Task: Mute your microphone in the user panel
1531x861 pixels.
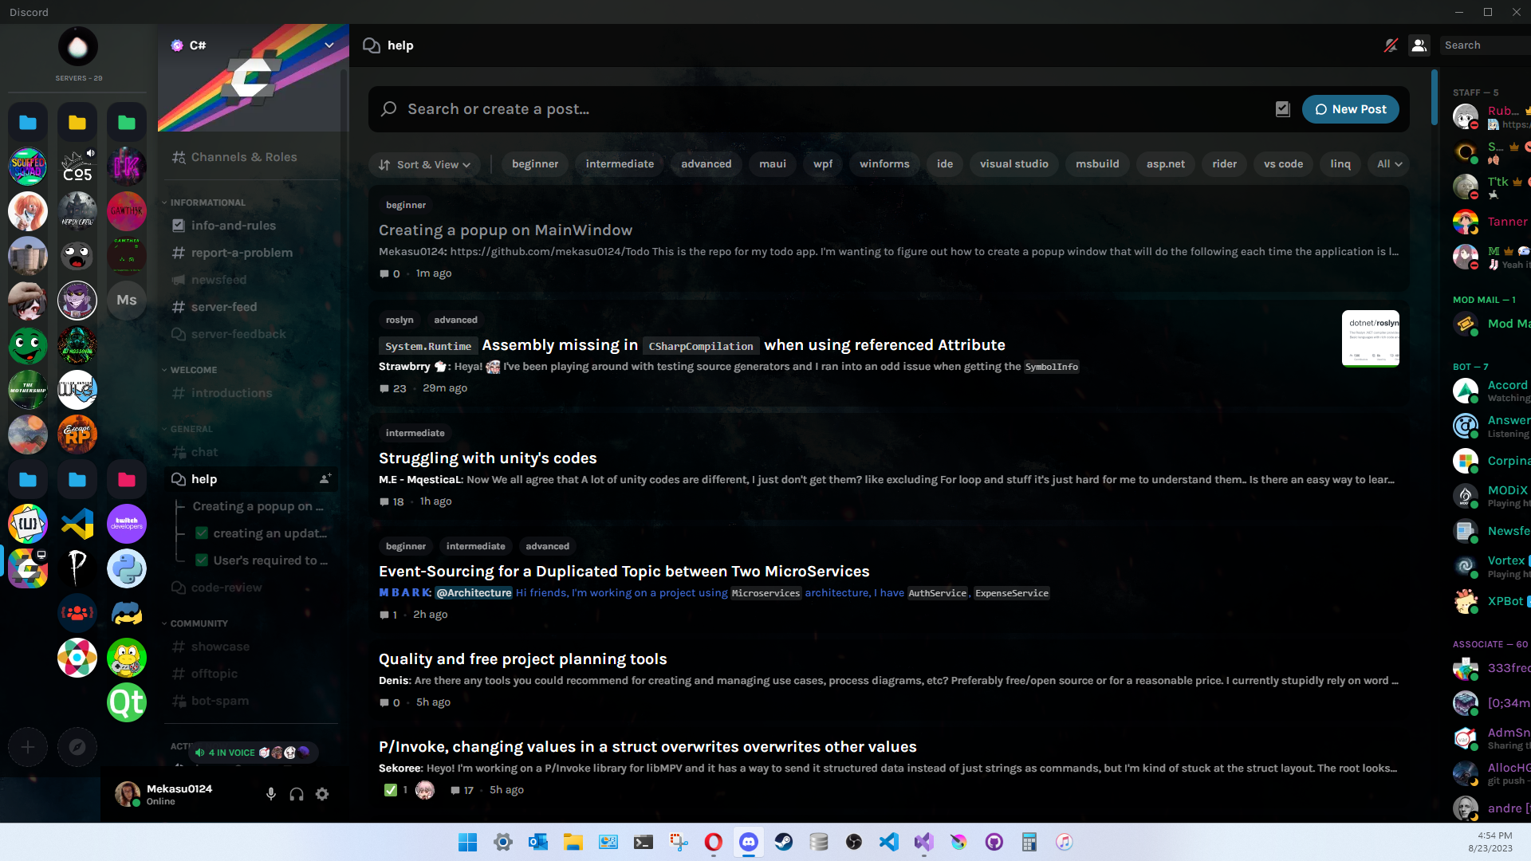Action: click(270, 794)
